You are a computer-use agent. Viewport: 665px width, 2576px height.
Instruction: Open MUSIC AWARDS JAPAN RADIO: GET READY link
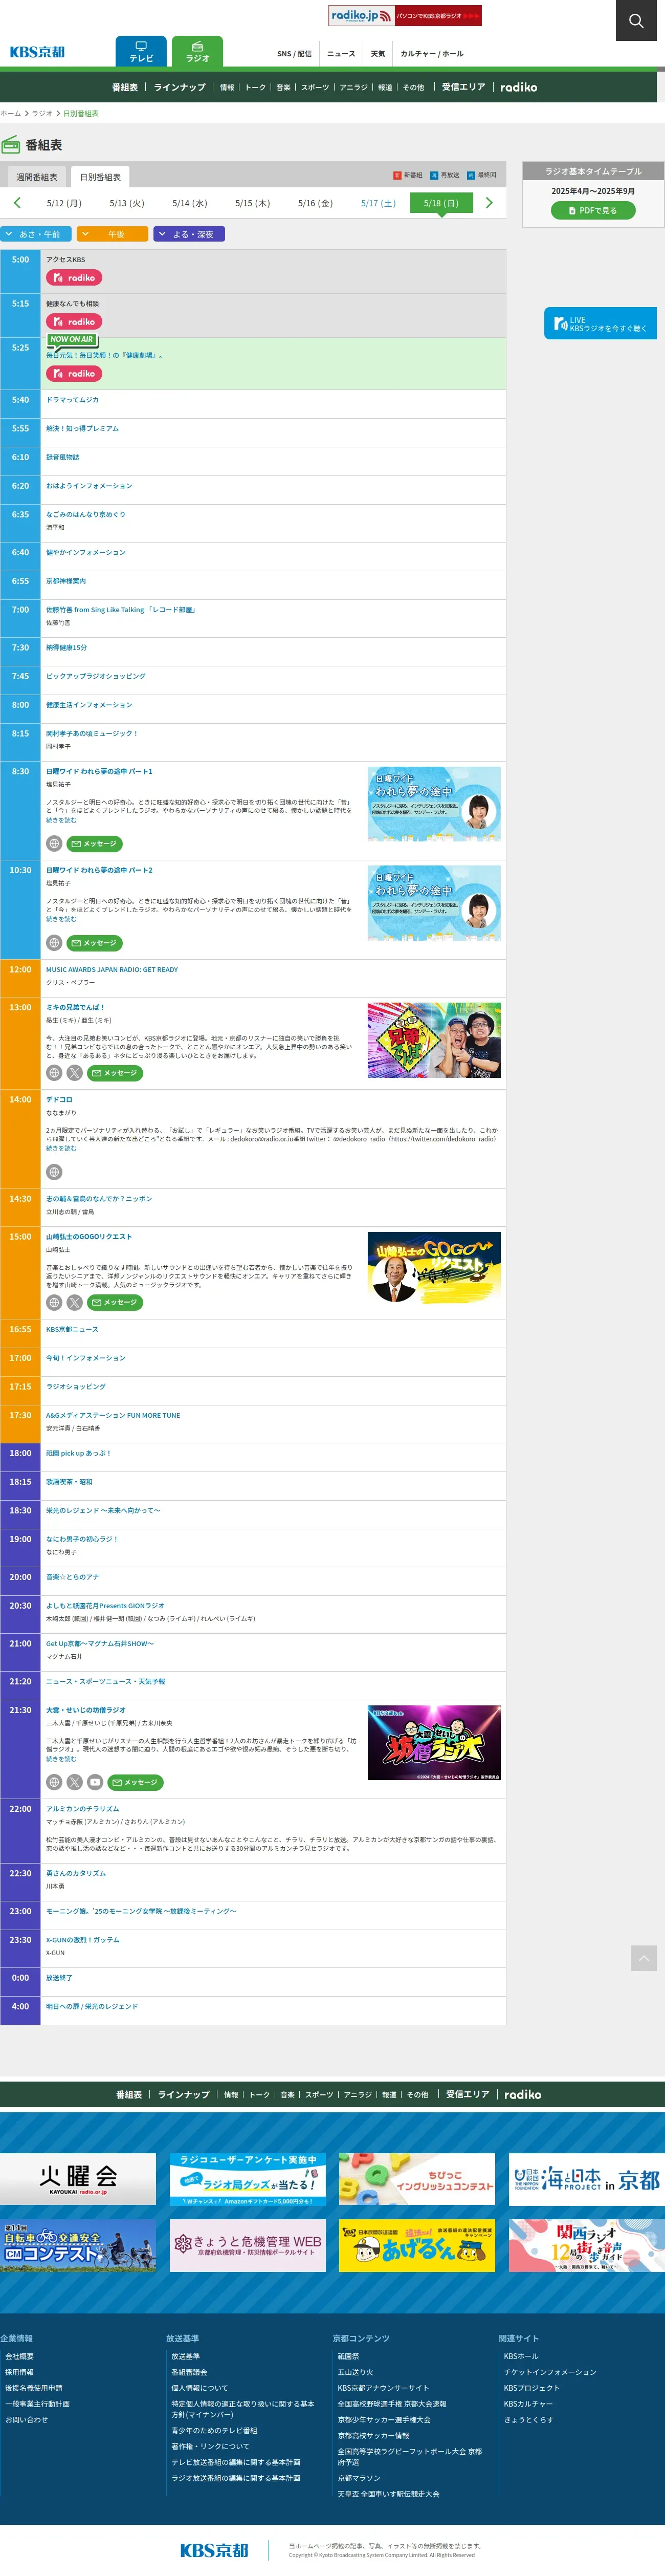coord(112,969)
